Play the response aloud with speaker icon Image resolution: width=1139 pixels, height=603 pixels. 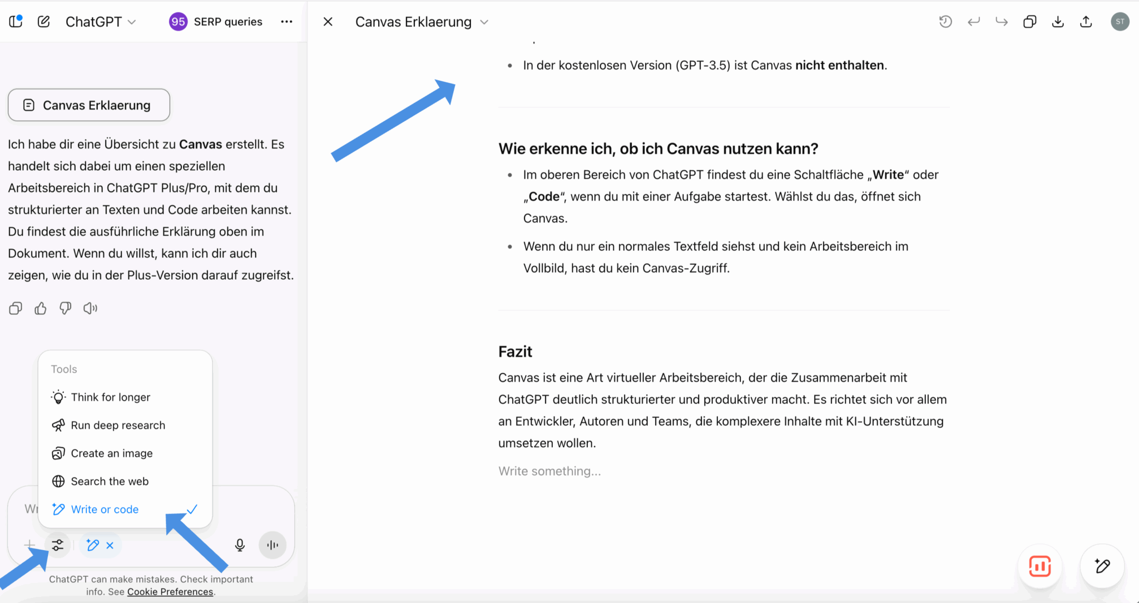tap(91, 308)
